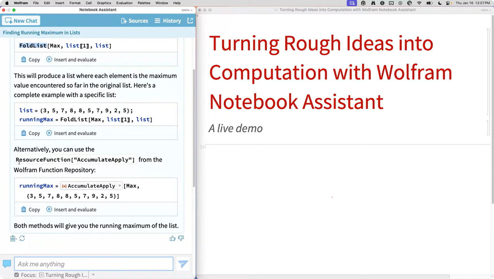Click the Ask me anything input field
The width and height of the screenshot is (494, 279).
[x=94, y=264]
